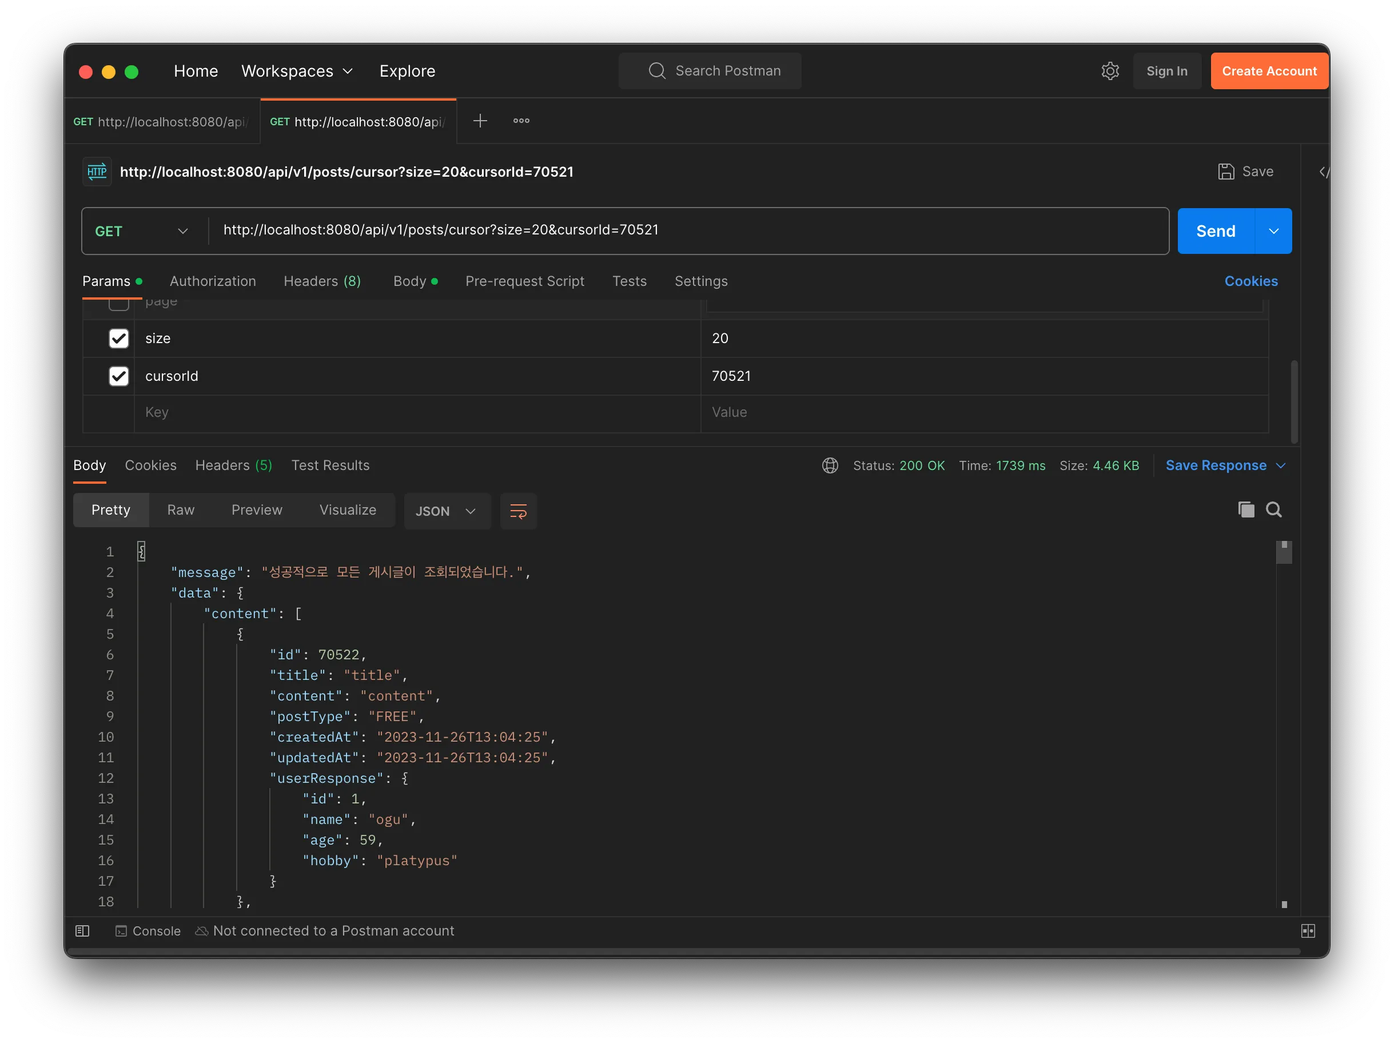Toggle sidebar icon in bottom-left status bar

(x=82, y=930)
